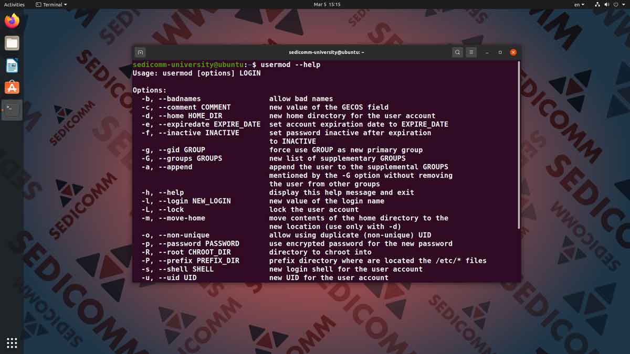Select the terminal window title

[x=325, y=52]
